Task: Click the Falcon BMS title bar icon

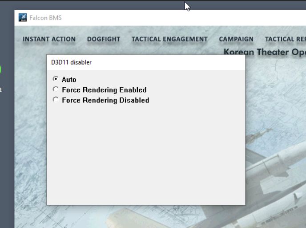Action: point(23,18)
